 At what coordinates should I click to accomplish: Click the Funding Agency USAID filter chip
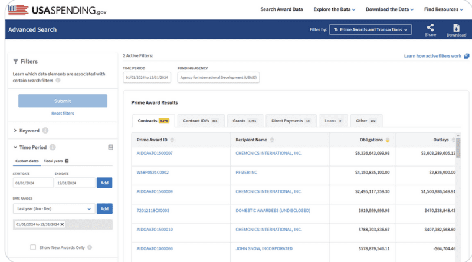(x=218, y=78)
